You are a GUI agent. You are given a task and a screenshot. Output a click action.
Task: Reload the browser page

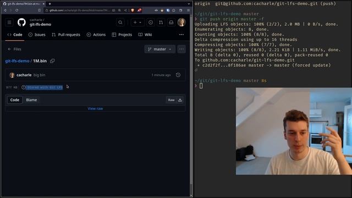(17, 10)
